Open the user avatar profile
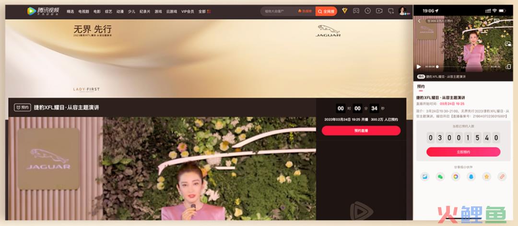This screenshot has width=518, height=226. point(403,11)
